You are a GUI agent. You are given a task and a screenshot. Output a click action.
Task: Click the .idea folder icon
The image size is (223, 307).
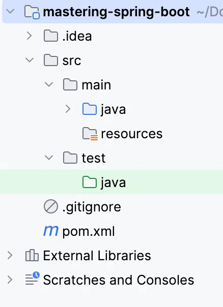[51, 36]
